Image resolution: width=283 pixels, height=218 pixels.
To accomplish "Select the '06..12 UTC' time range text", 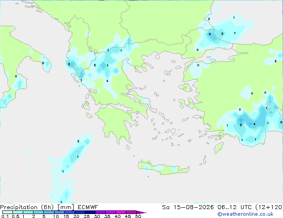I will click(235, 207).
